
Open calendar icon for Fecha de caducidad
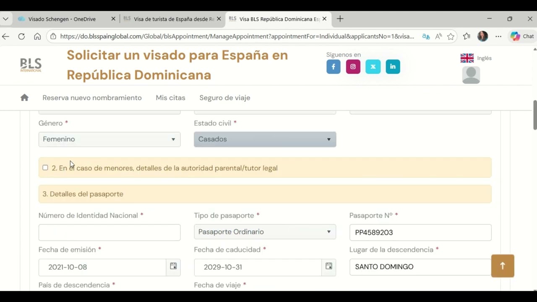pyautogui.click(x=329, y=266)
